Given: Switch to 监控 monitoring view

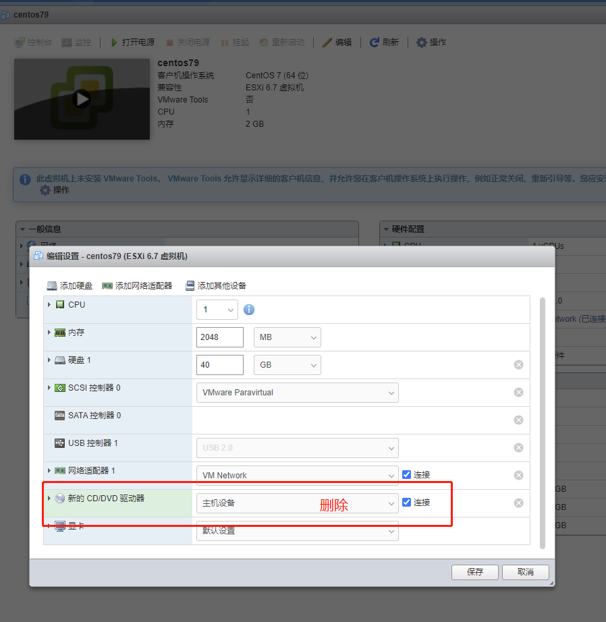Looking at the screenshot, I should [x=72, y=42].
